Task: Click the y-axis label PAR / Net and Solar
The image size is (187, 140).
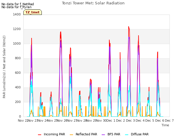Action: pos(4,67)
